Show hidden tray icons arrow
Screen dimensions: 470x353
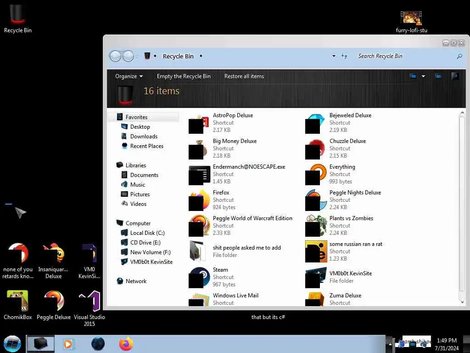[390, 344]
